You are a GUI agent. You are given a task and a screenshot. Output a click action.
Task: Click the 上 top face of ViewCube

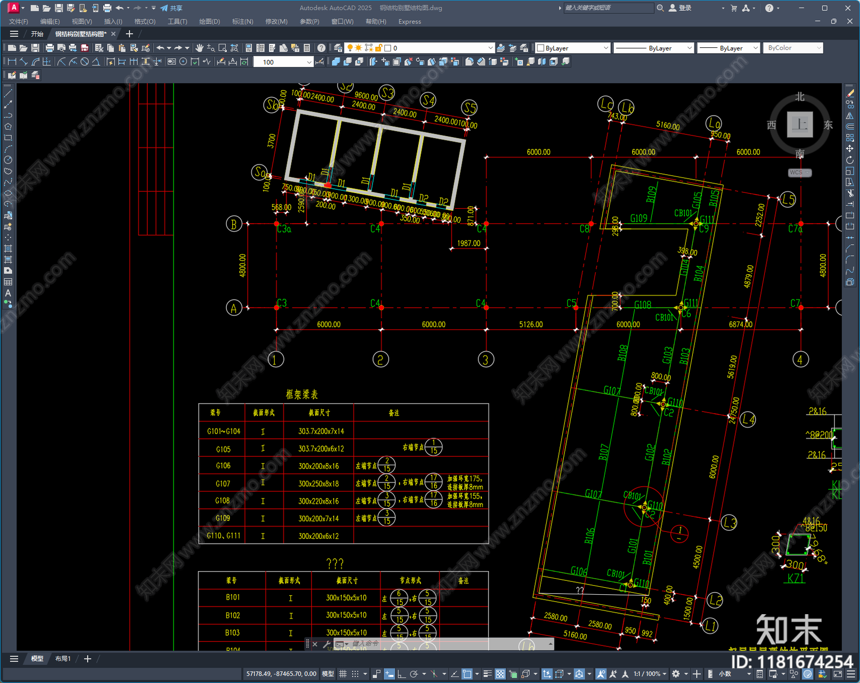pyautogui.click(x=800, y=125)
